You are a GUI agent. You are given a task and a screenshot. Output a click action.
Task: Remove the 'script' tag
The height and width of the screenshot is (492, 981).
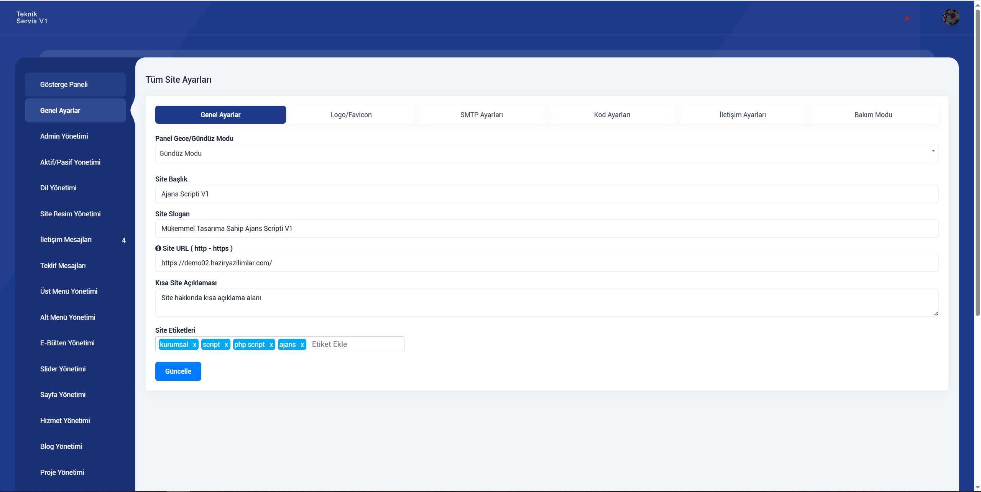pos(226,345)
